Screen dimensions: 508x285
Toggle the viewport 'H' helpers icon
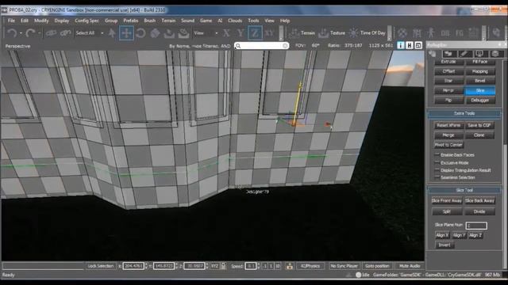(410, 46)
